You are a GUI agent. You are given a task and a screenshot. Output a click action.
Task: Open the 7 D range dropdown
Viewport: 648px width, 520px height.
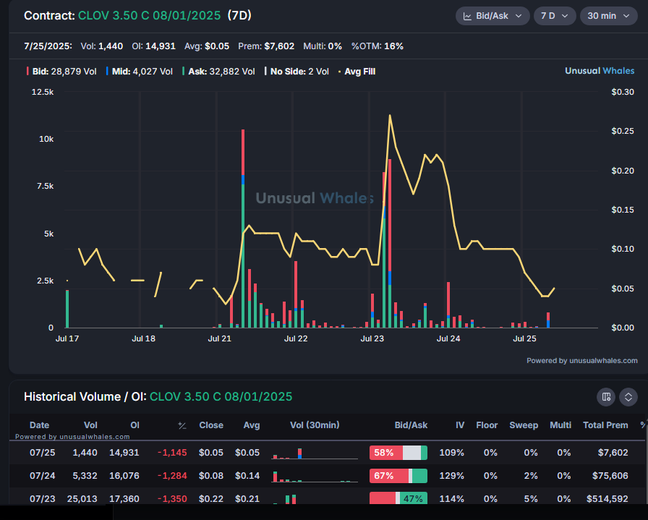point(555,16)
